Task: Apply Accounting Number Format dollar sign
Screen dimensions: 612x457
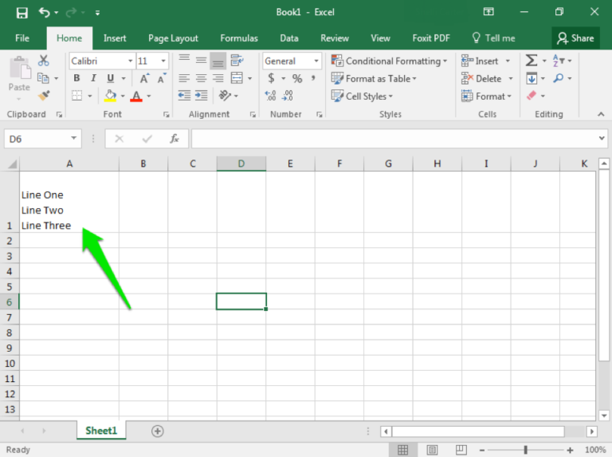Action: tap(271, 78)
